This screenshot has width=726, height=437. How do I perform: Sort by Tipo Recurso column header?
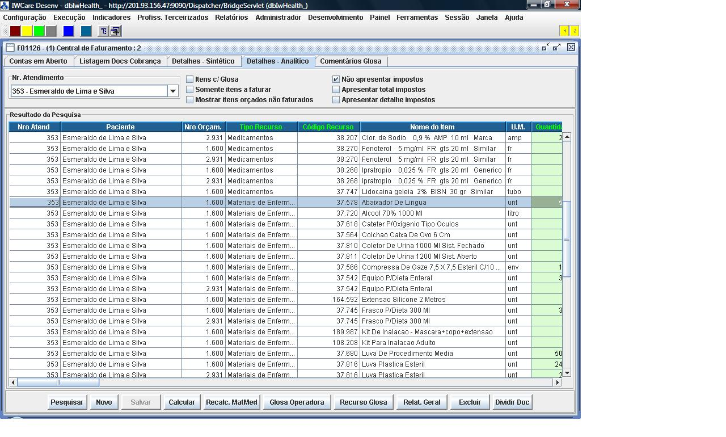[261, 127]
